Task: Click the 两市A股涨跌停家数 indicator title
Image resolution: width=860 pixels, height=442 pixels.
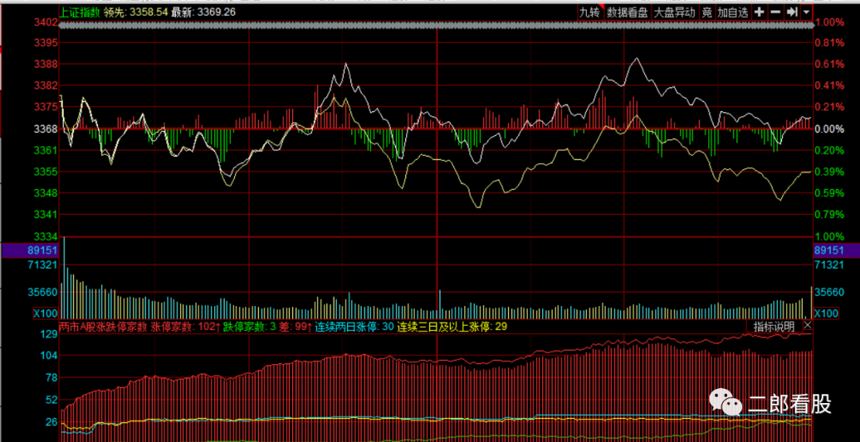Action: pos(103,327)
